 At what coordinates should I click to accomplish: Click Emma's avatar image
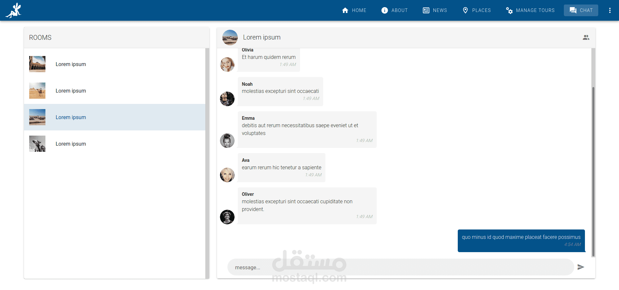(227, 141)
